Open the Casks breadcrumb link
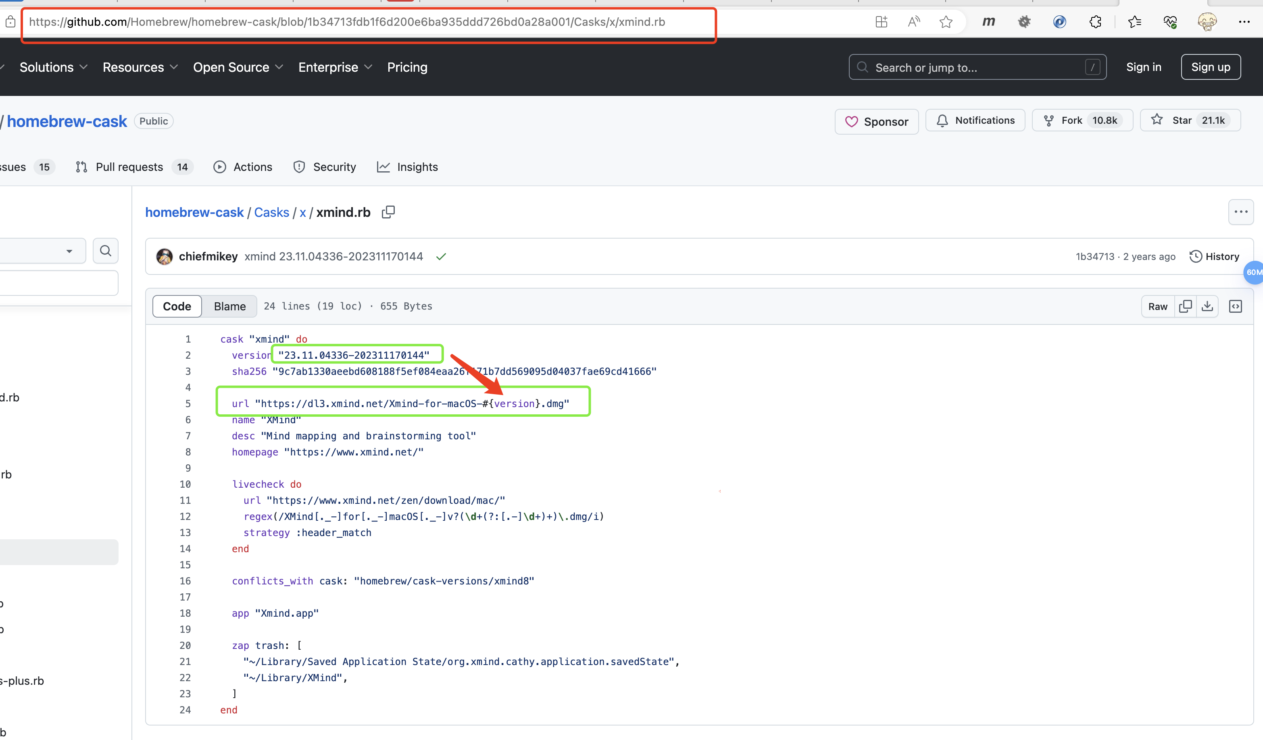Screen dimensions: 1263x740 click(272, 212)
